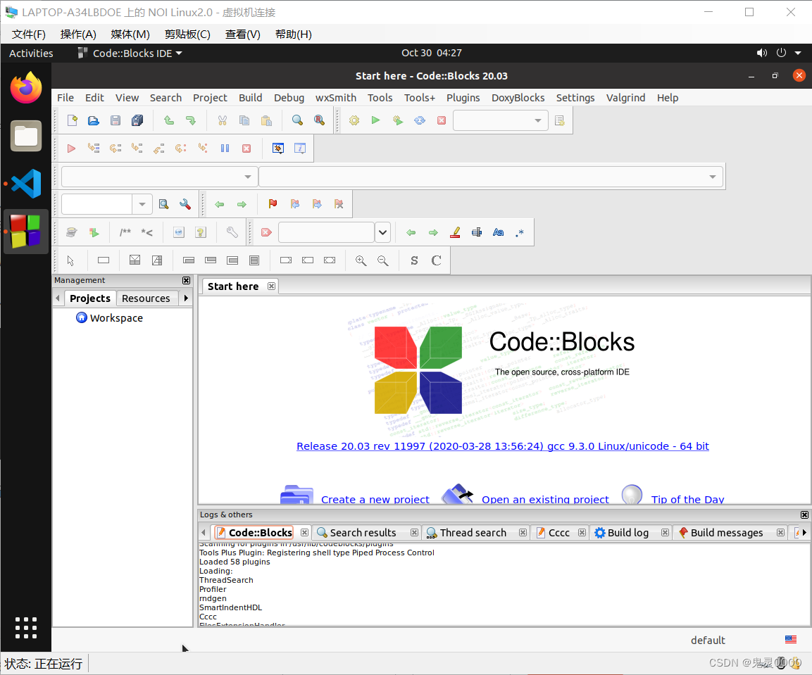The width and height of the screenshot is (812, 675).
Task: Switch to the Resources tab
Action: (146, 298)
